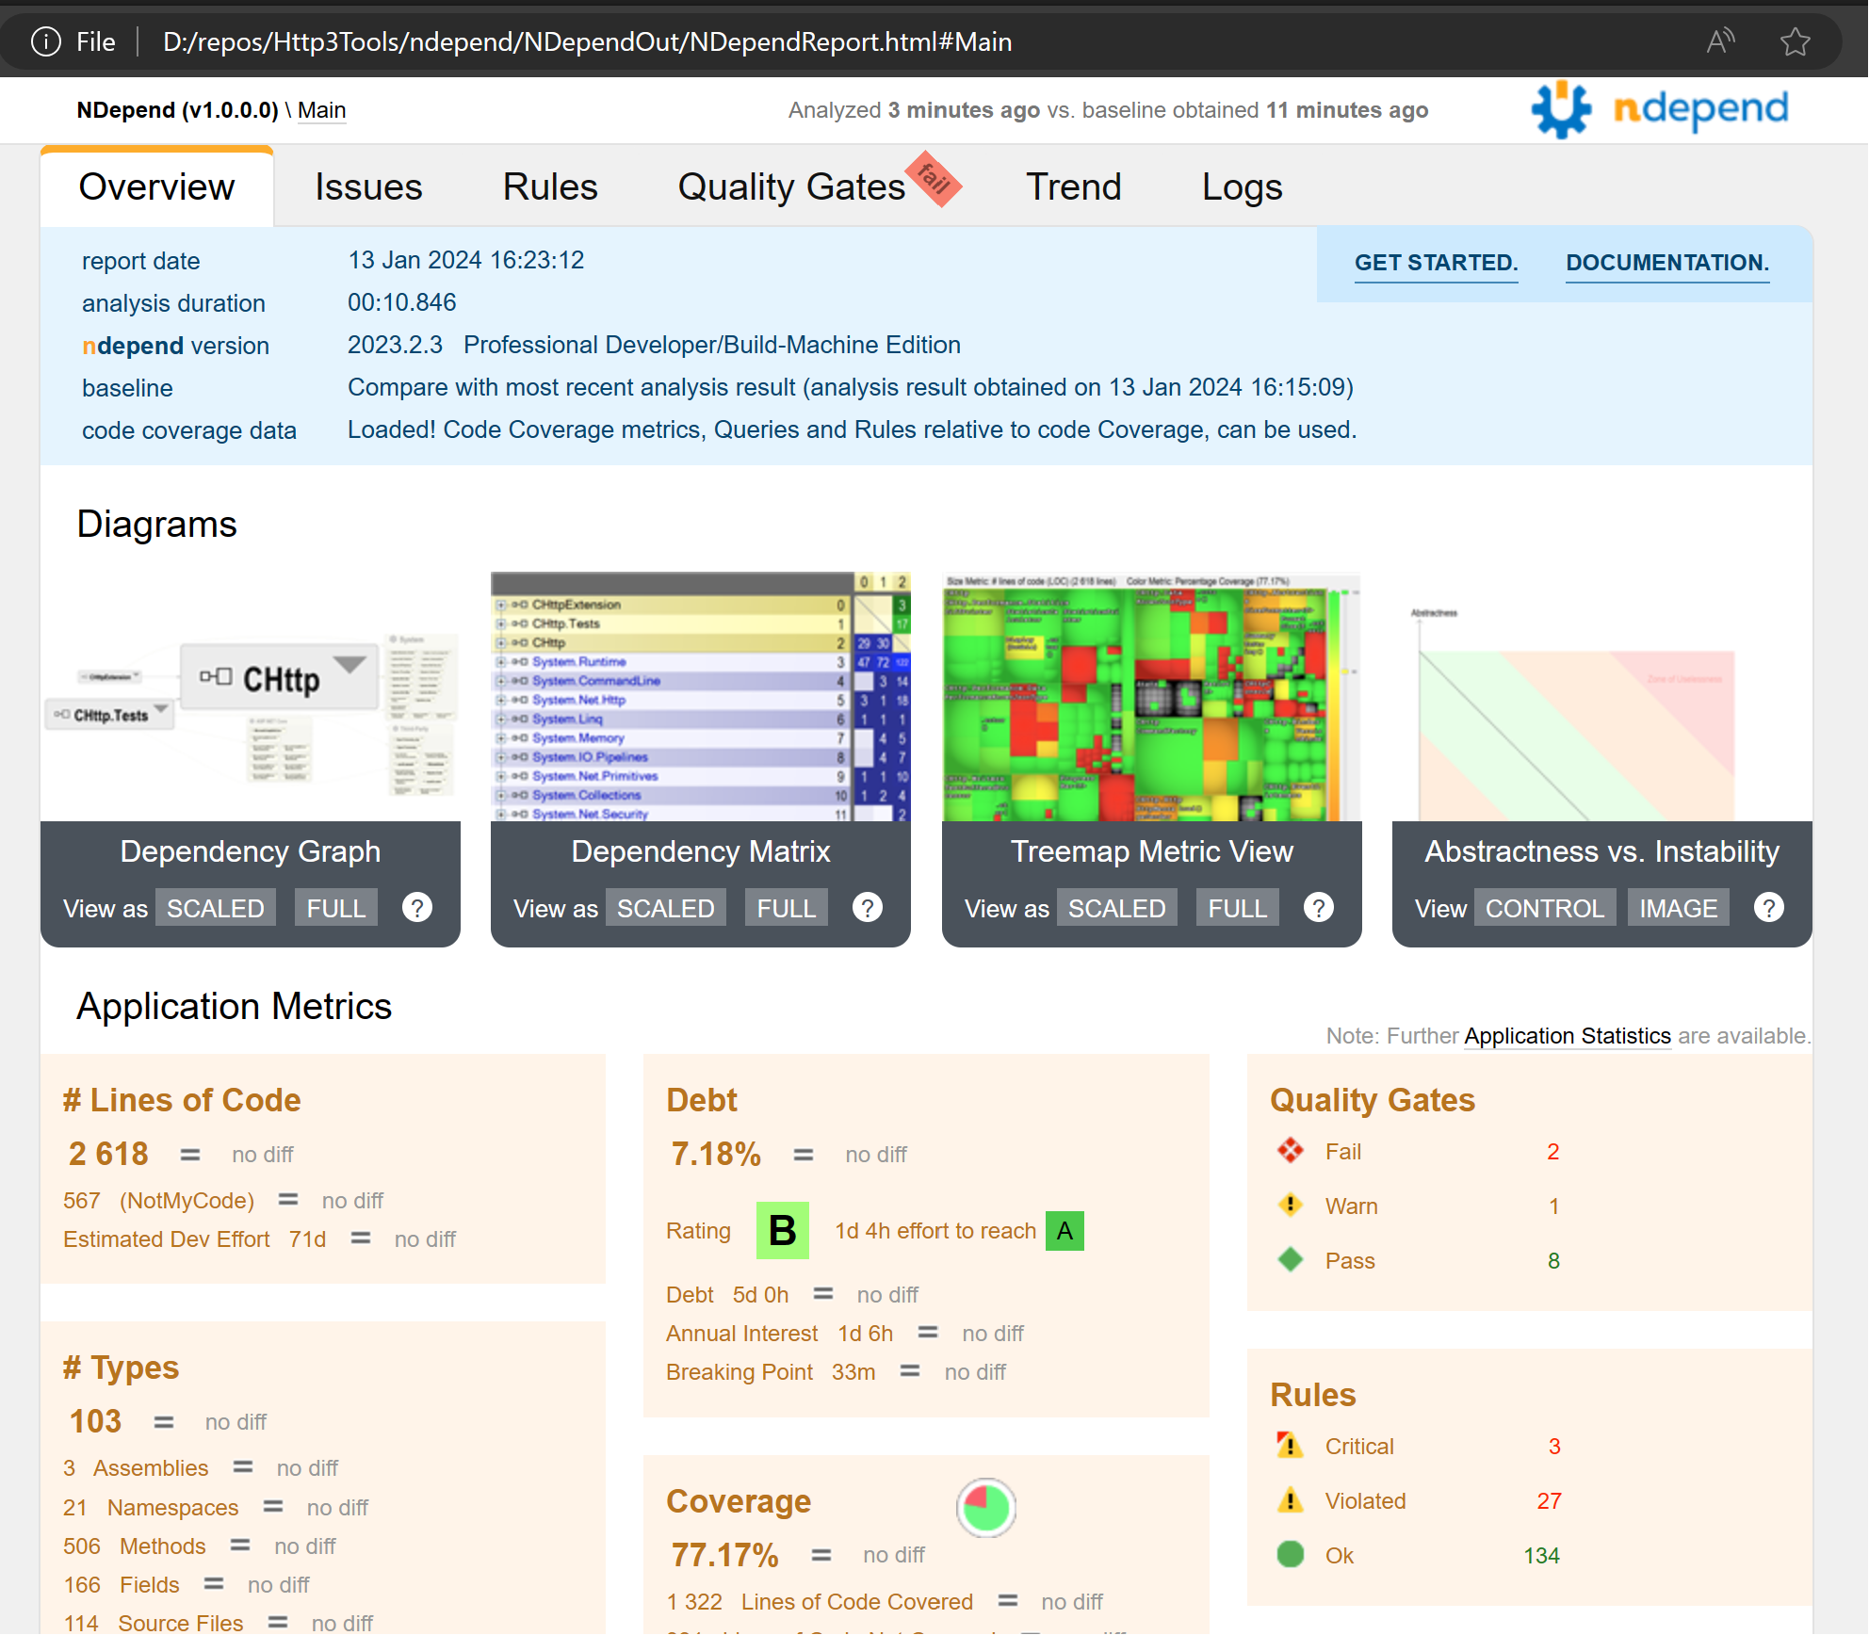
Task: View Treemap Metric View as SCALED
Action: [1116, 908]
